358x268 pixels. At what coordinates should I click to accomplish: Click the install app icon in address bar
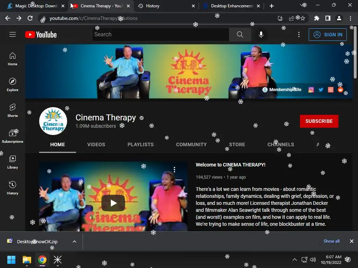click(280, 18)
